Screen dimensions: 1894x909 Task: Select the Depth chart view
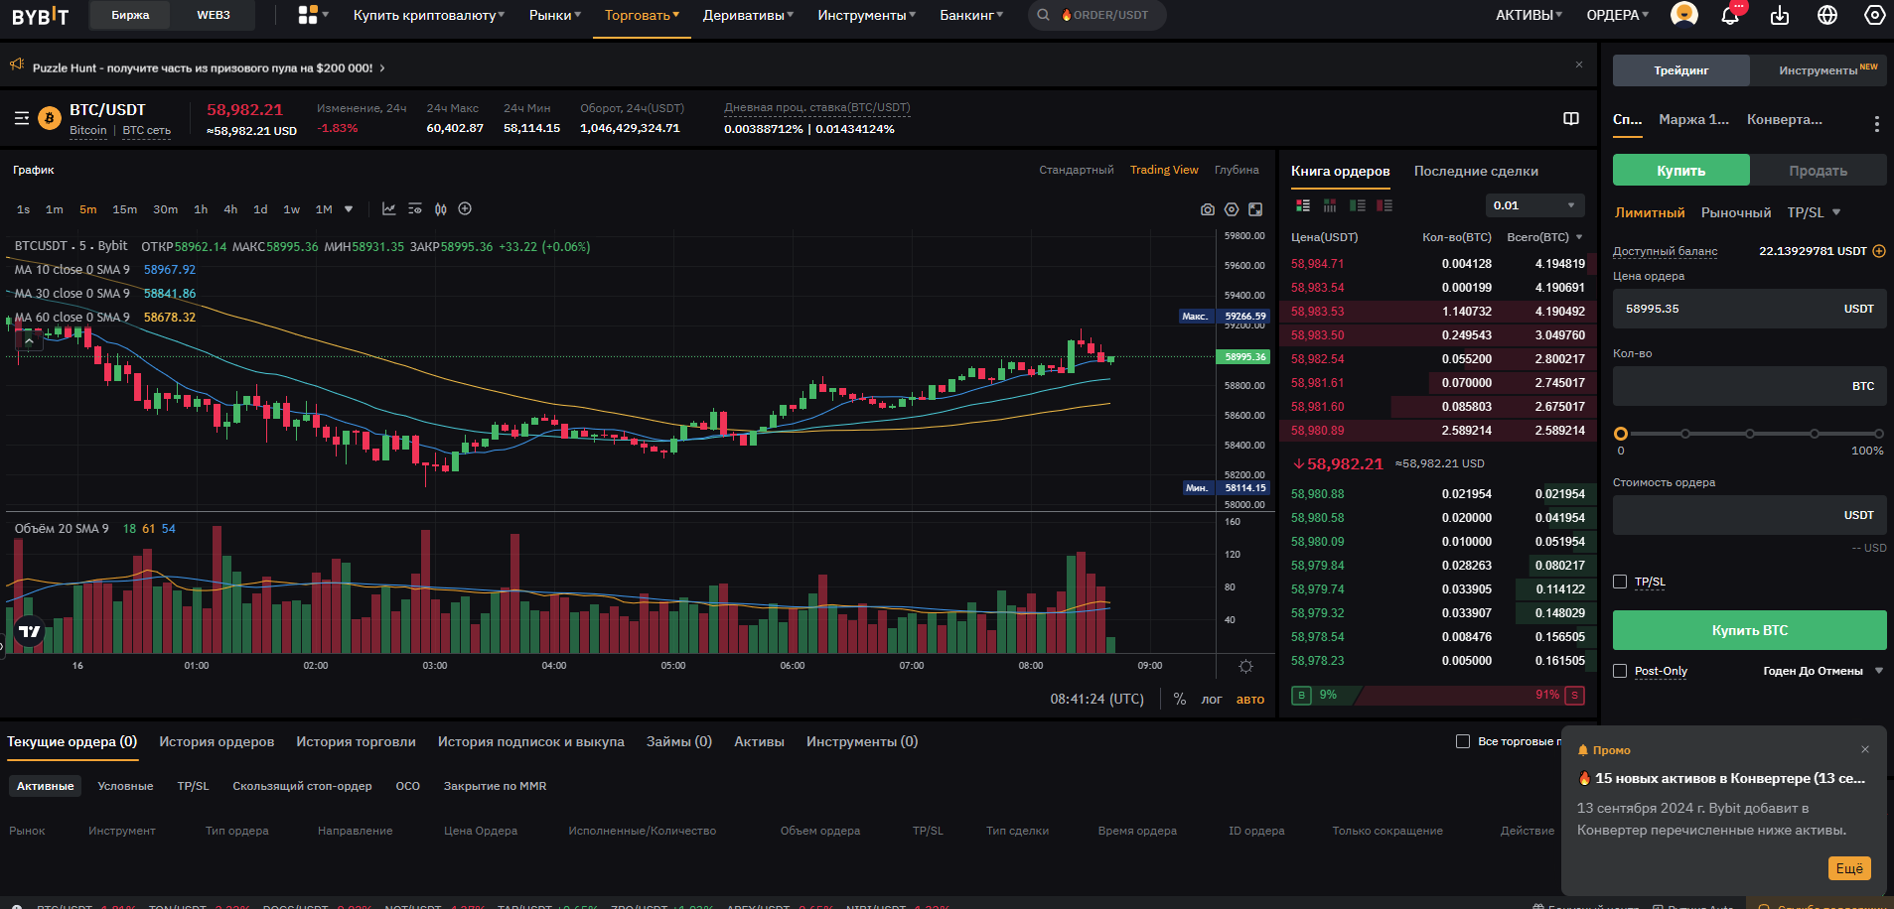[1237, 170]
